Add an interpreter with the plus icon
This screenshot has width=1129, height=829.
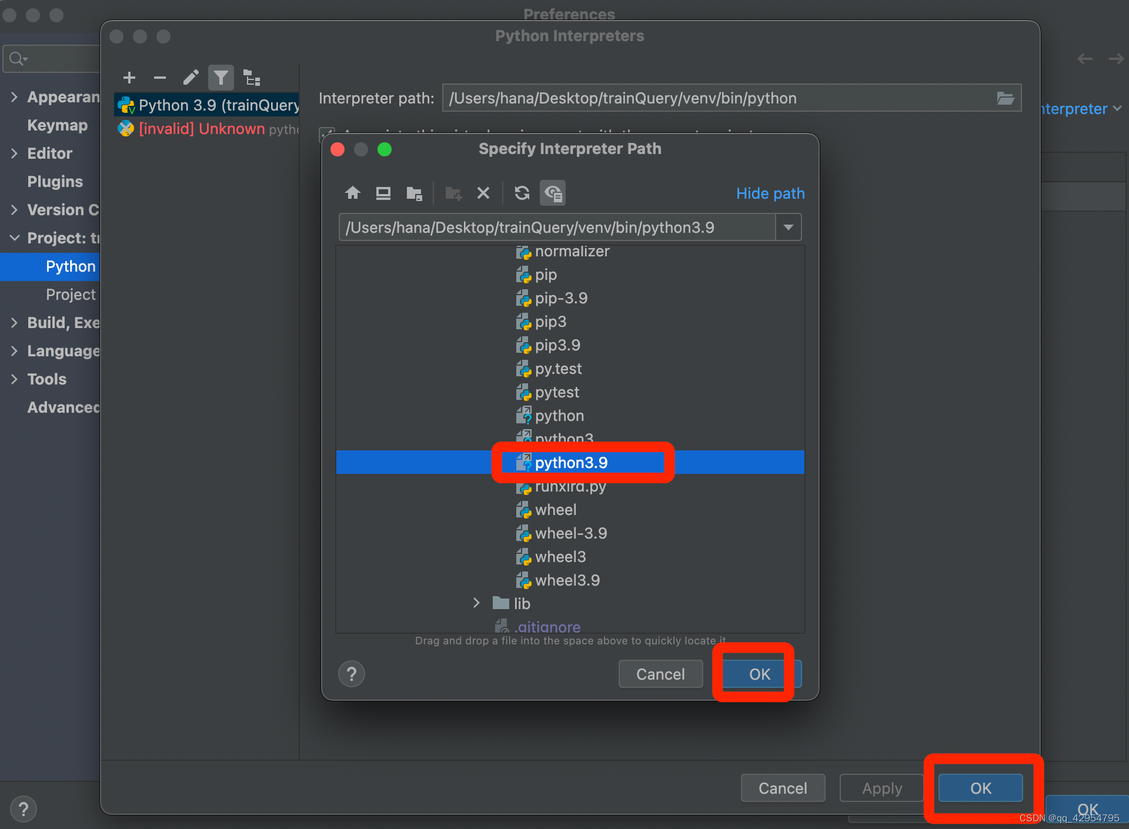coord(129,78)
